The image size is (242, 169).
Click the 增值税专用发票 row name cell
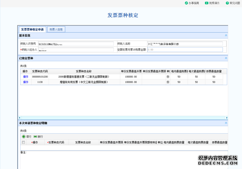click(83, 82)
